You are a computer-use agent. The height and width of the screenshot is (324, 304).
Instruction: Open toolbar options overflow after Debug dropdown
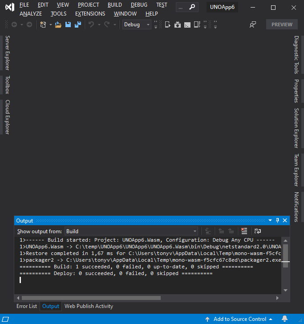pyautogui.click(x=156, y=25)
